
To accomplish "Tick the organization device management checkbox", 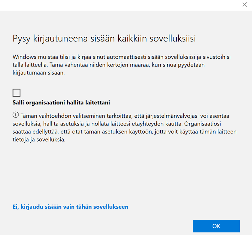I will click(x=17, y=93).
